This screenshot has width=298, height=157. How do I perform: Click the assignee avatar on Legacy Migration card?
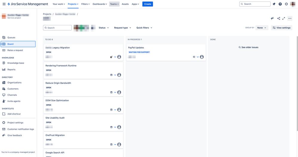tap(119, 57)
